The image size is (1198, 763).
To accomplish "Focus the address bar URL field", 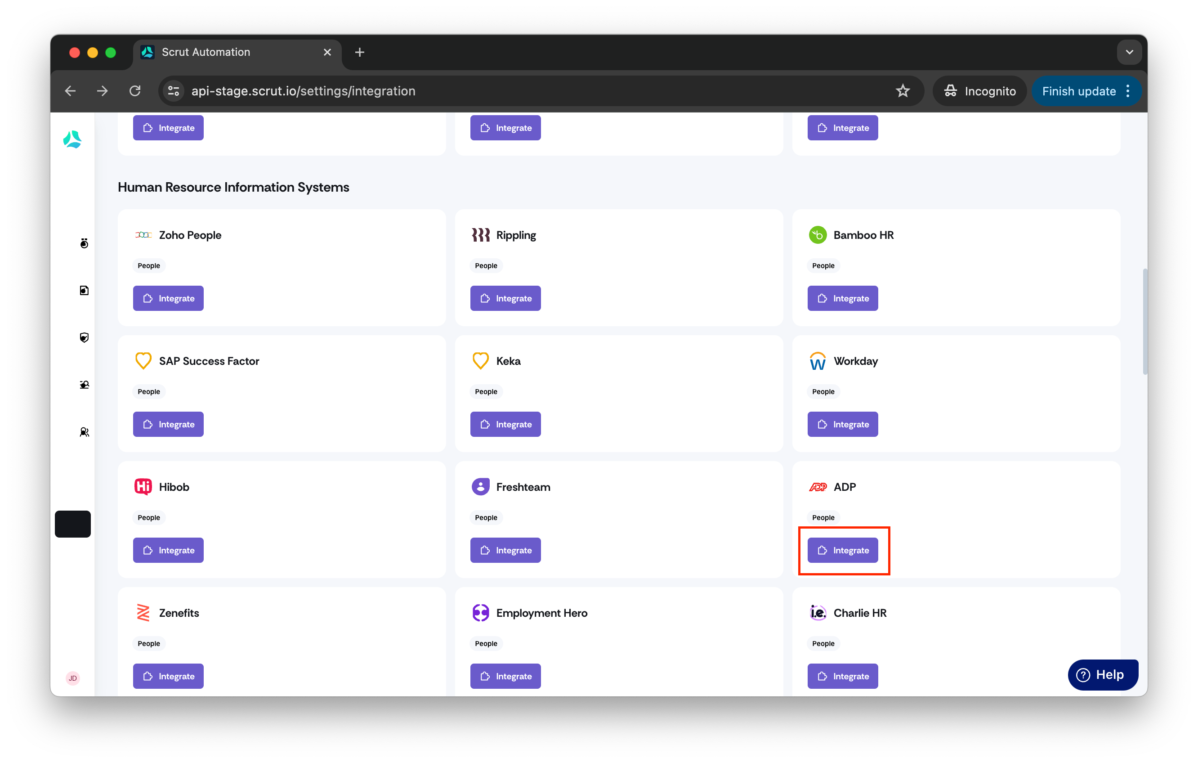I will pyautogui.click(x=536, y=91).
